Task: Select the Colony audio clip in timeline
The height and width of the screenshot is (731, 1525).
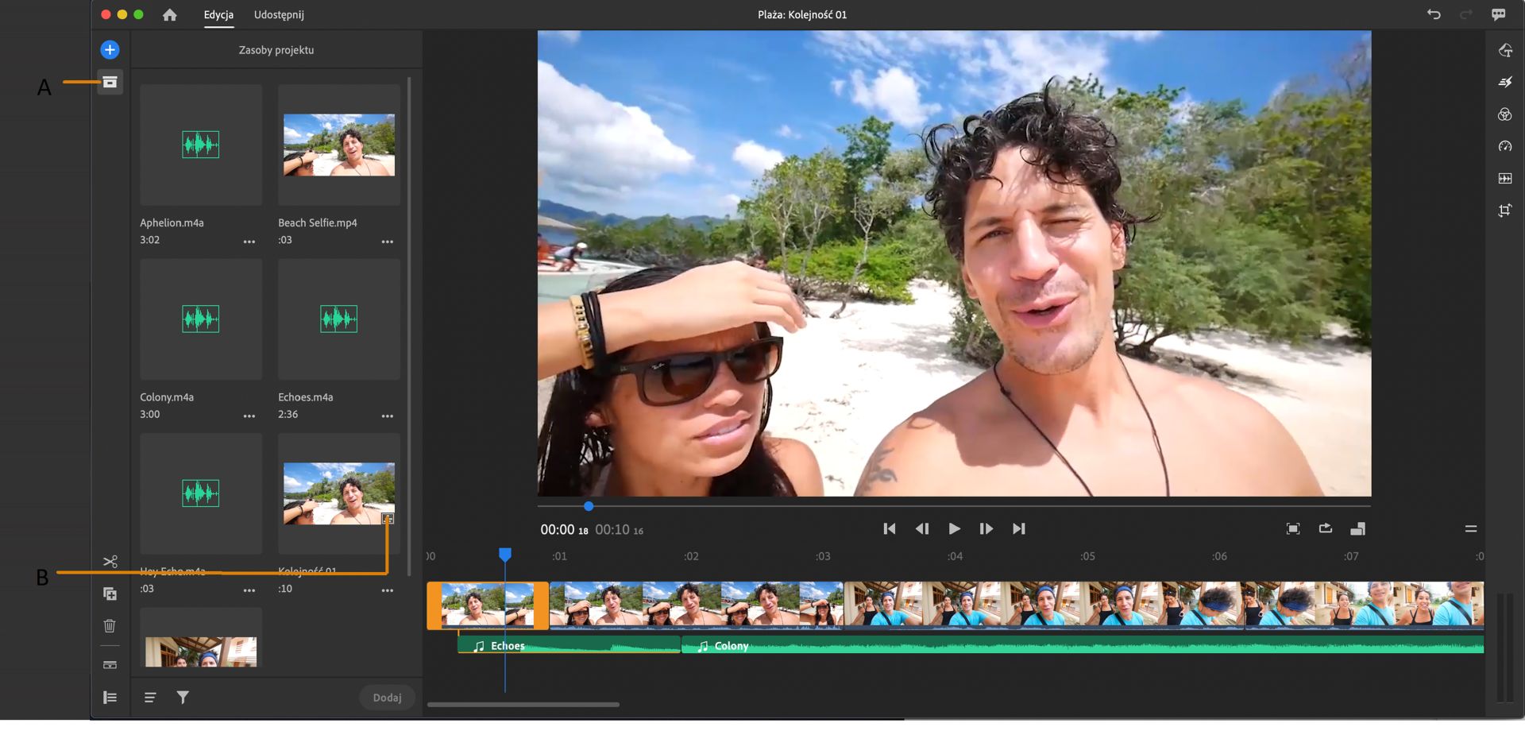Action: 1083,645
